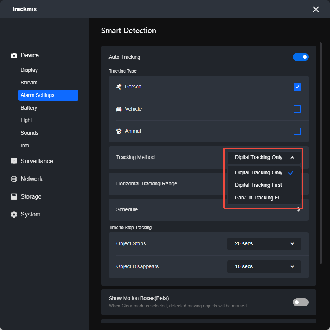This screenshot has height=330, width=330.
Task: Open the Display settings page
Action: point(29,70)
